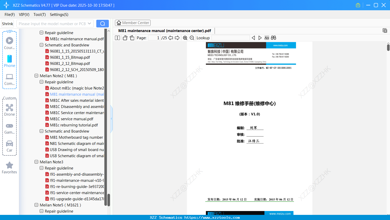Toggle two-page side-by-side view mode
Image resolution: width=390 pixels, height=220 pixels.
coord(117,38)
